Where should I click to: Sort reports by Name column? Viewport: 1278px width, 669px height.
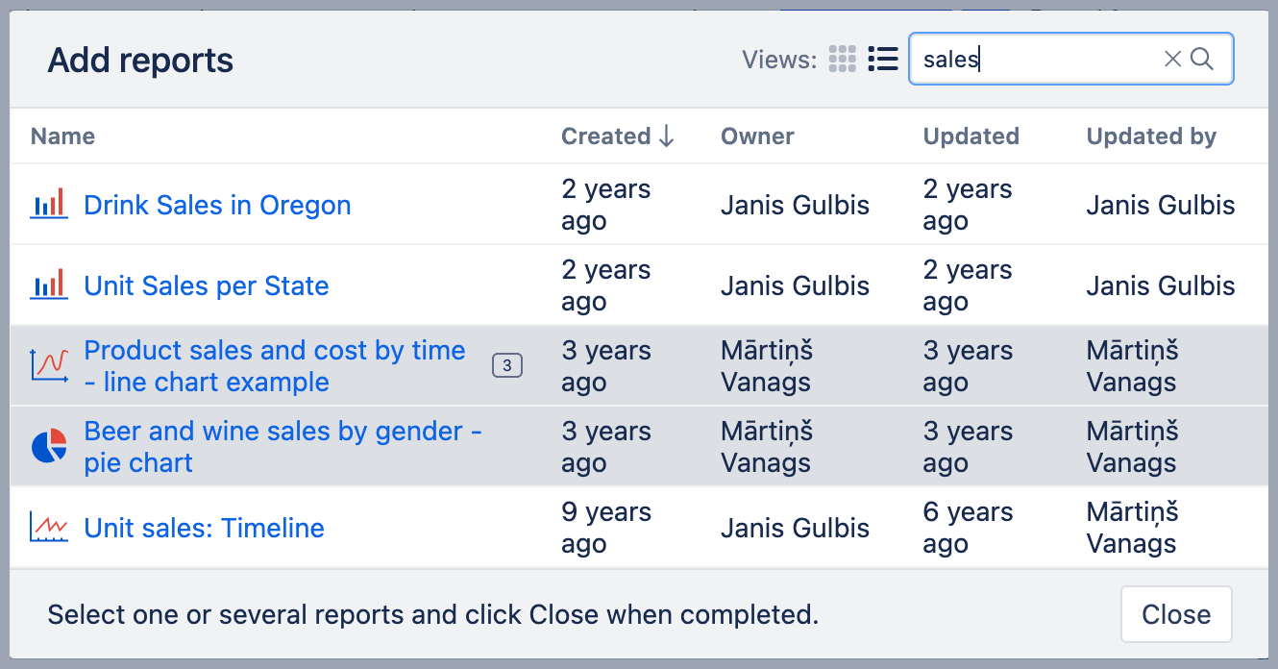tap(62, 136)
